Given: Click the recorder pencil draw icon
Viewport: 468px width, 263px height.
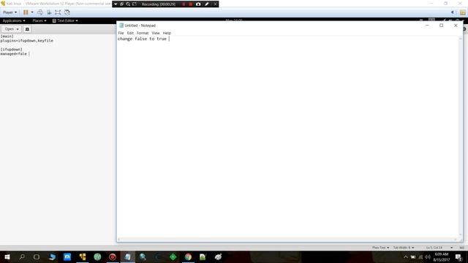Looking at the screenshot, I should tap(206, 4).
